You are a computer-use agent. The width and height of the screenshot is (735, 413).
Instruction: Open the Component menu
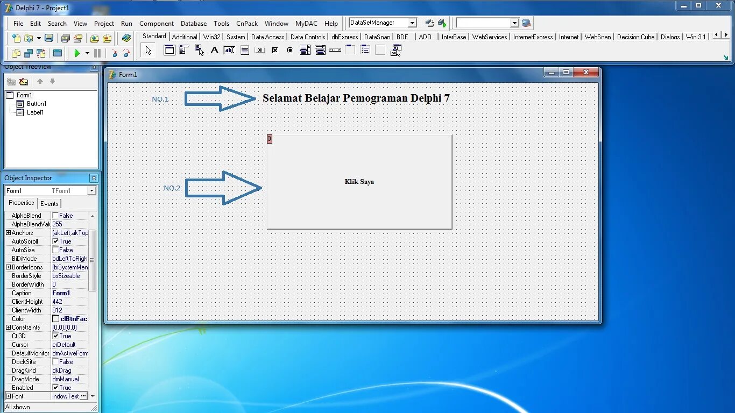point(157,24)
